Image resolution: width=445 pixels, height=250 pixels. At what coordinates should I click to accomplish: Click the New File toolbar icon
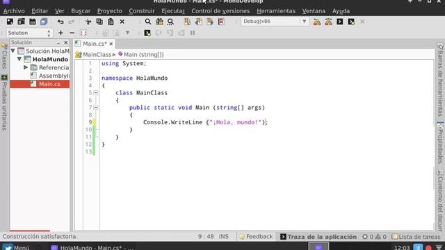pos(10,22)
